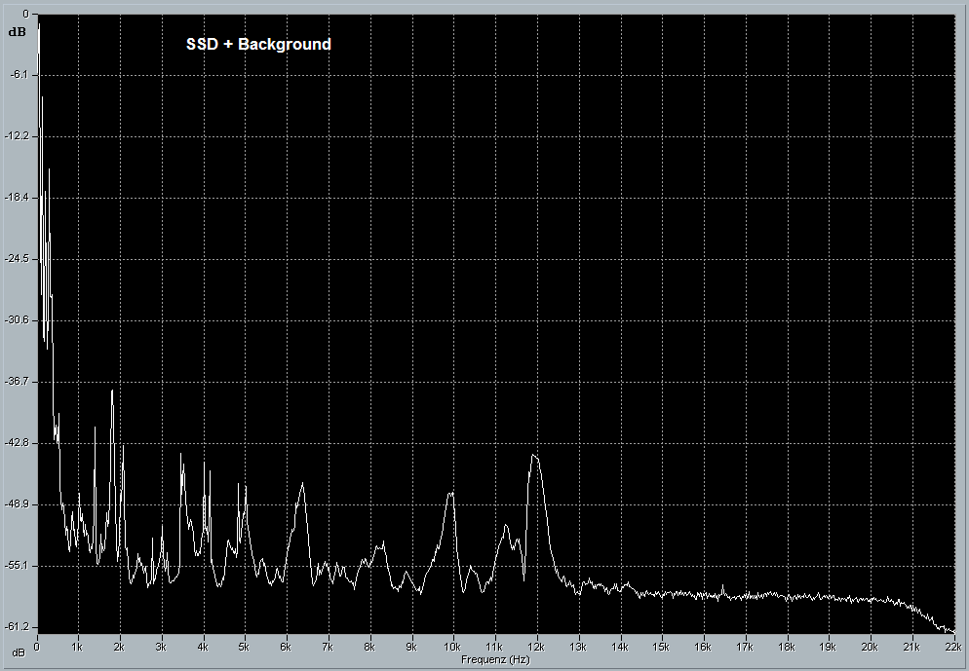Click the 'SSD + Background' title text
The image size is (969, 671).
[x=258, y=45]
